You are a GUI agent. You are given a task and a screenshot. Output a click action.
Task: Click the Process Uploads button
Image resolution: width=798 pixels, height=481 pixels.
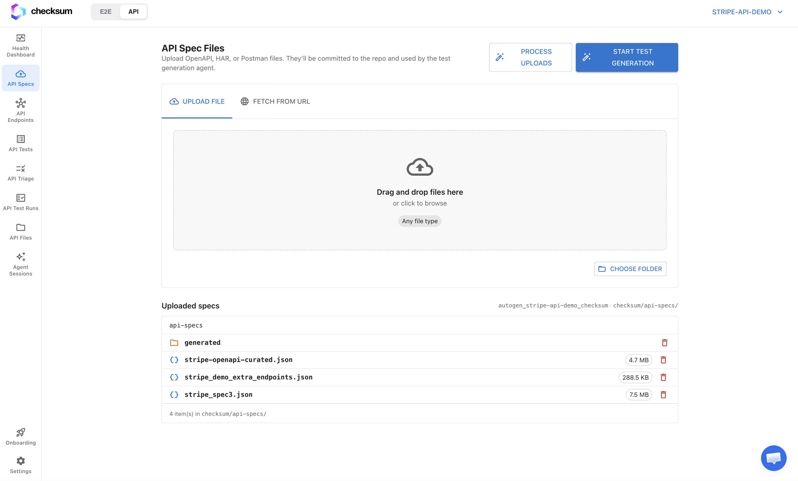[530, 57]
